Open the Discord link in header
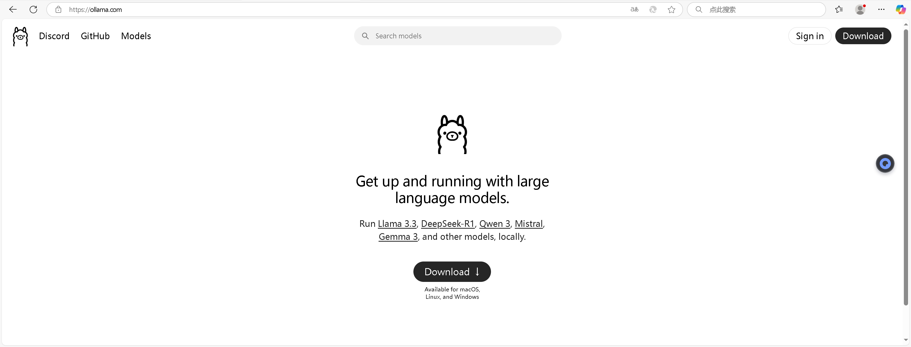Image resolution: width=911 pixels, height=347 pixels. coord(54,36)
